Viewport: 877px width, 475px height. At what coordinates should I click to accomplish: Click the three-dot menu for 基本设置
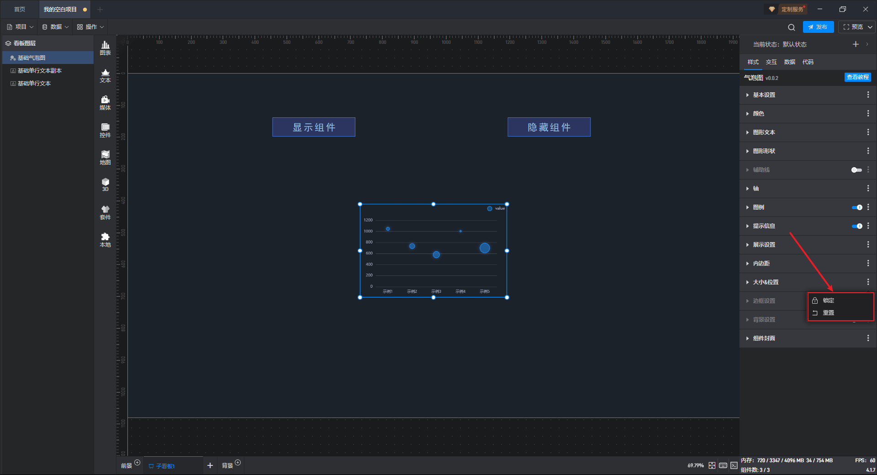(868, 95)
